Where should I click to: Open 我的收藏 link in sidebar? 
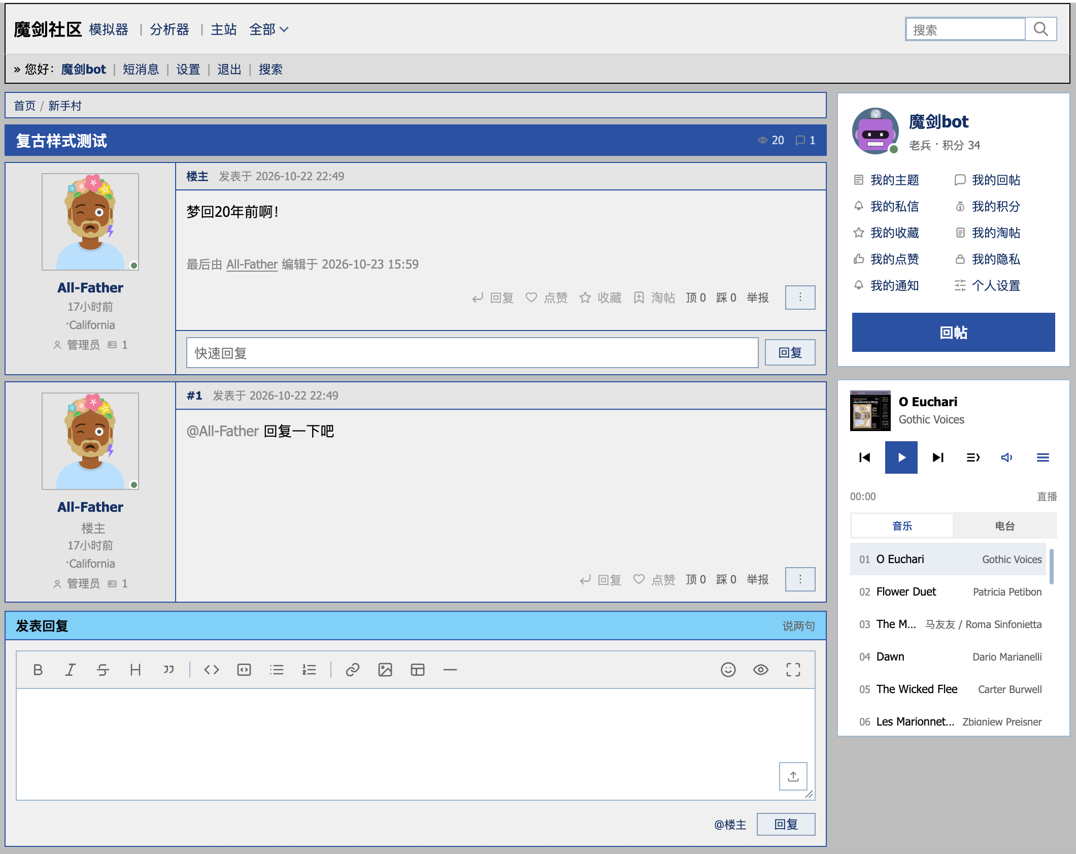[895, 233]
